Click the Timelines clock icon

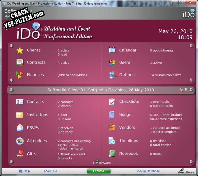(112, 141)
